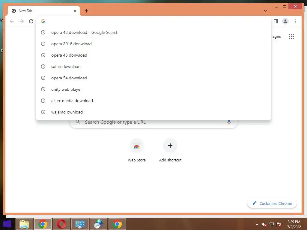
Task: Open the Web Store shortcut
Action: coord(137,150)
